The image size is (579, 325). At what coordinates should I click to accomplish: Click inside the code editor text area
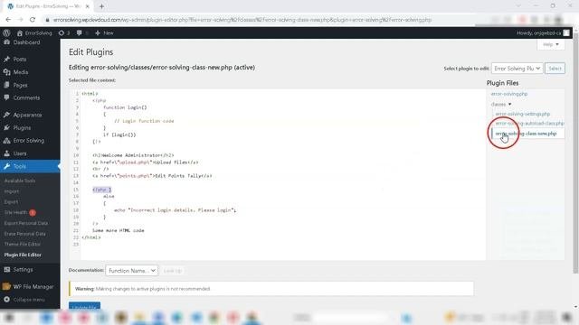click(x=283, y=174)
